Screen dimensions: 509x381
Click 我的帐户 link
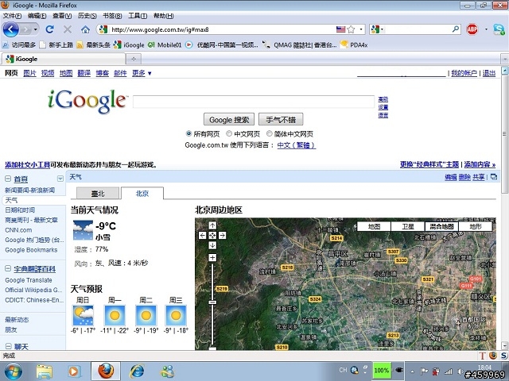coord(464,73)
